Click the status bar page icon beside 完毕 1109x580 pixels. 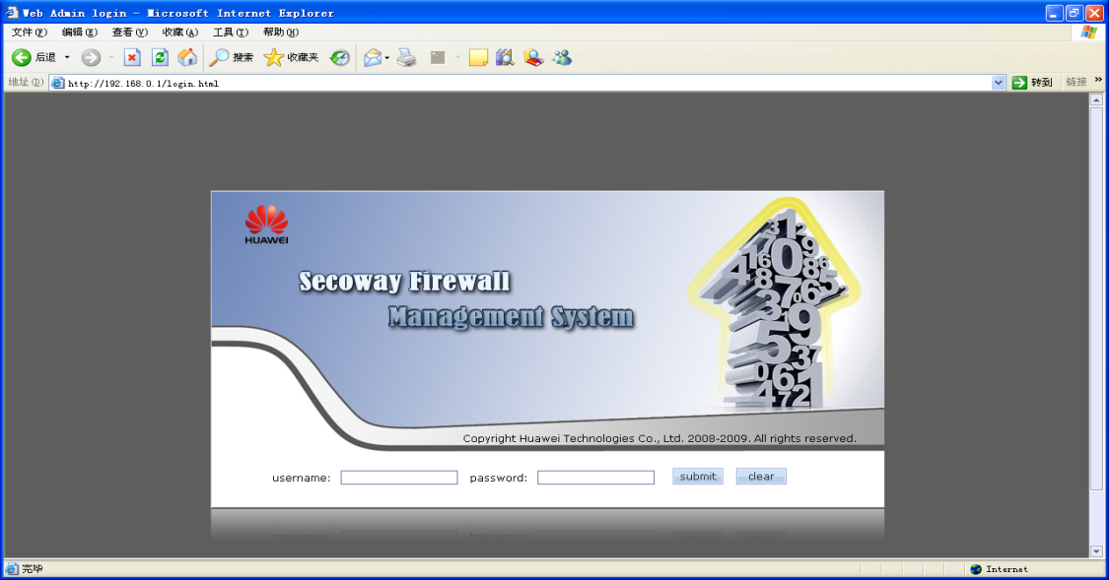pyautogui.click(x=12, y=569)
